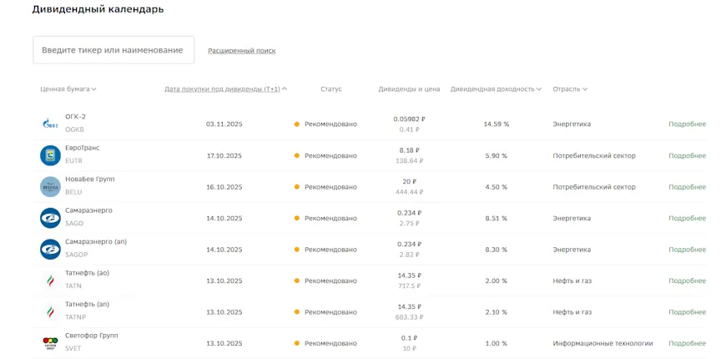The width and height of the screenshot is (726, 359).
Task: Sort by Дивидендная доходность column
Action: (x=496, y=89)
